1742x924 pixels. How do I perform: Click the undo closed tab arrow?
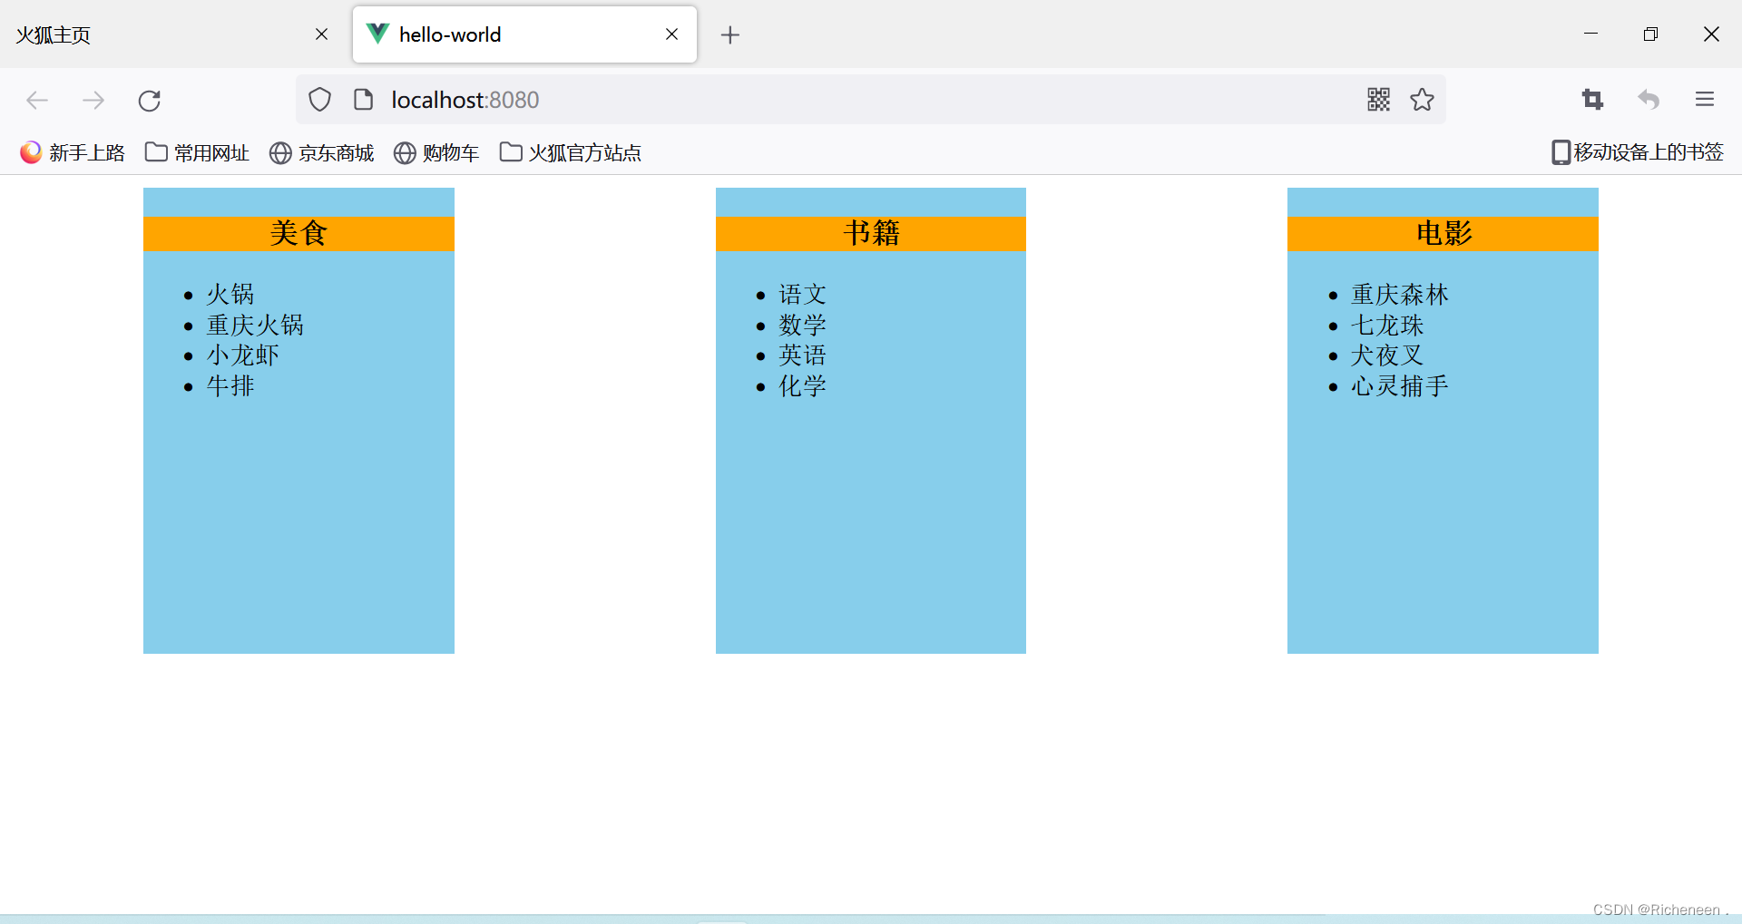[x=1649, y=100]
